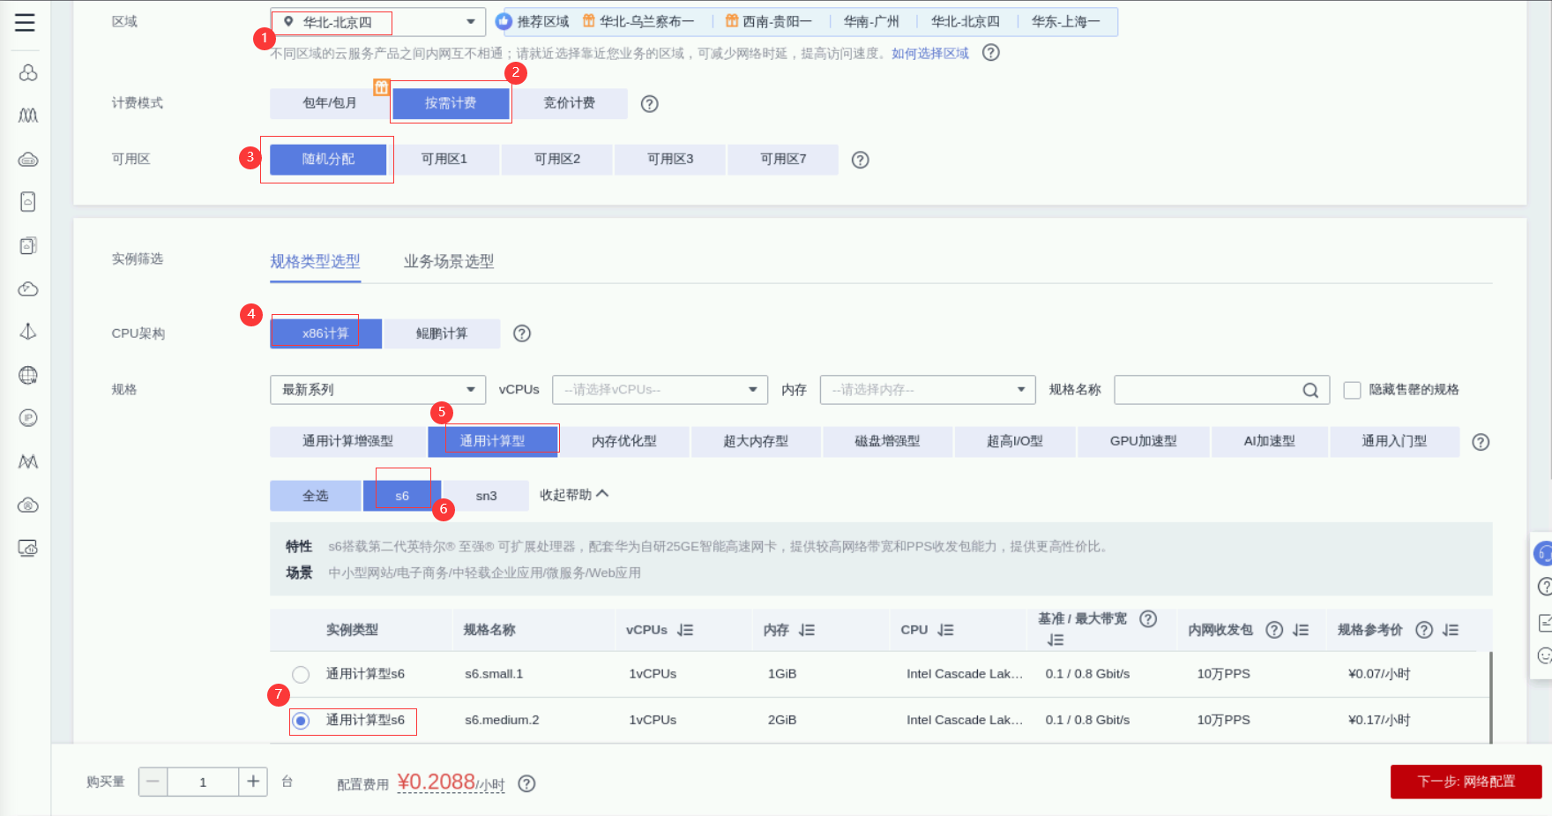Select AI加速型 spec tab
This screenshot has width=1552, height=816.
coord(1269,441)
